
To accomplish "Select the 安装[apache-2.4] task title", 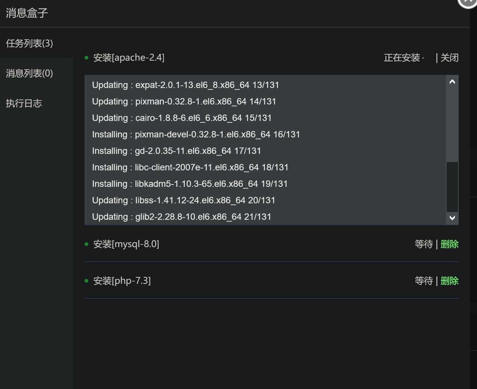I will coord(129,58).
